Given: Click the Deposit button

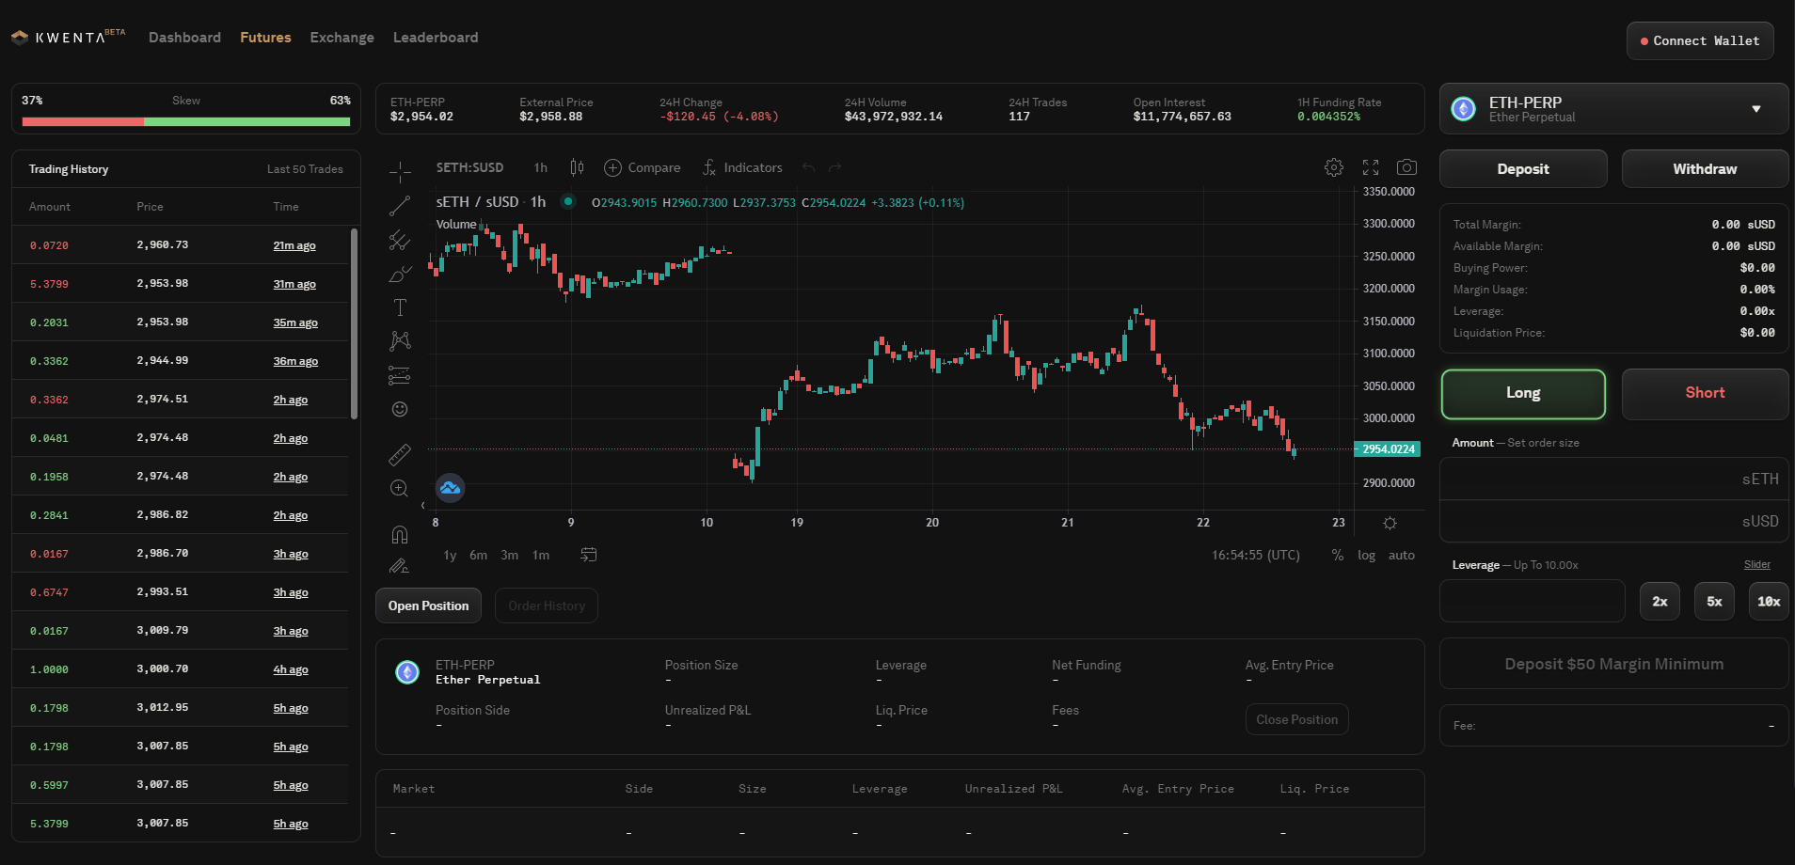Looking at the screenshot, I should [x=1523, y=169].
